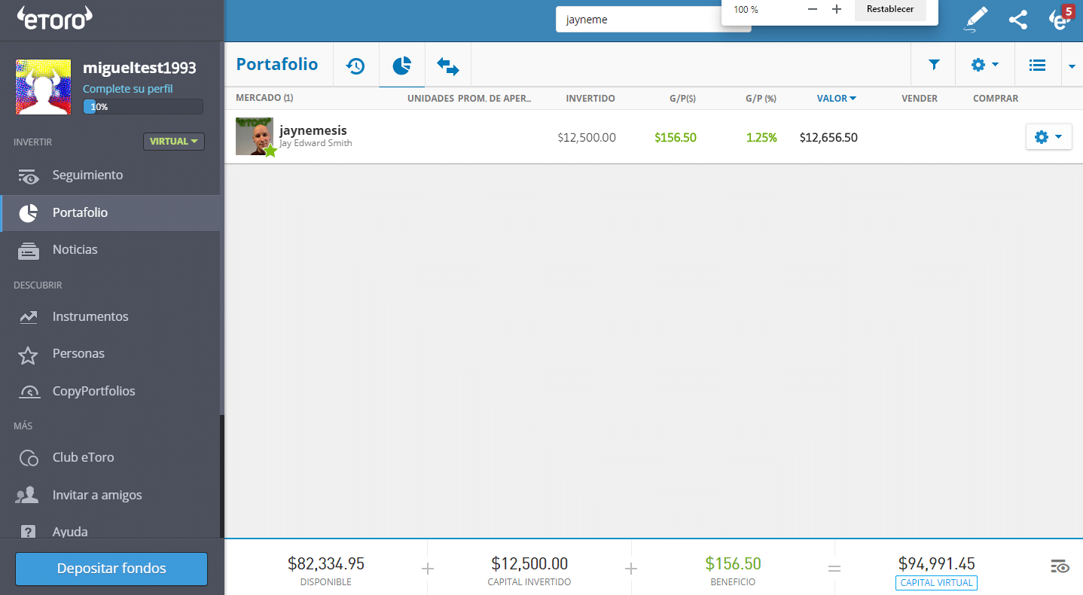Expand the view mode arrow next to list icon
Screen dimensions: 1083x595
click(1072, 66)
